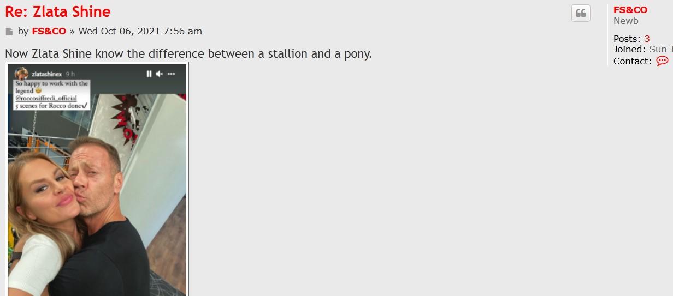The width and height of the screenshot is (673, 296).
Task: View FS&CO's posts via the count 3
Action: tap(647, 39)
